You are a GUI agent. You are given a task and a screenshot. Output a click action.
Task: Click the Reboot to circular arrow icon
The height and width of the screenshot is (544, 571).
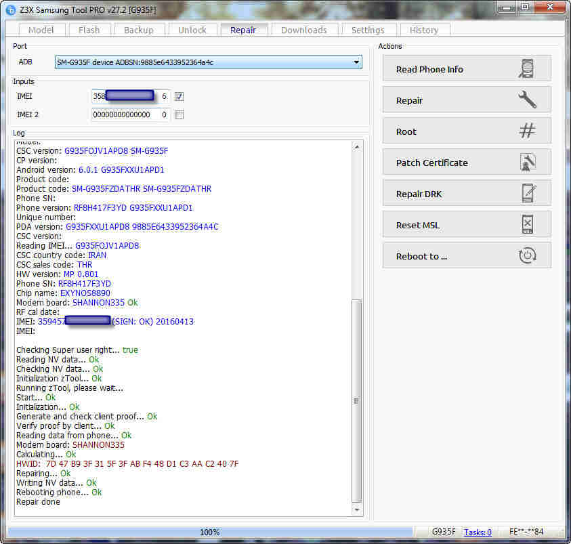click(527, 255)
